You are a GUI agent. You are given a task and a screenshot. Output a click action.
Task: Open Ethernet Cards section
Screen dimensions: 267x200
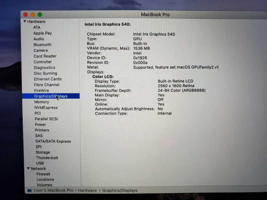pyautogui.click(x=48, y=79)
